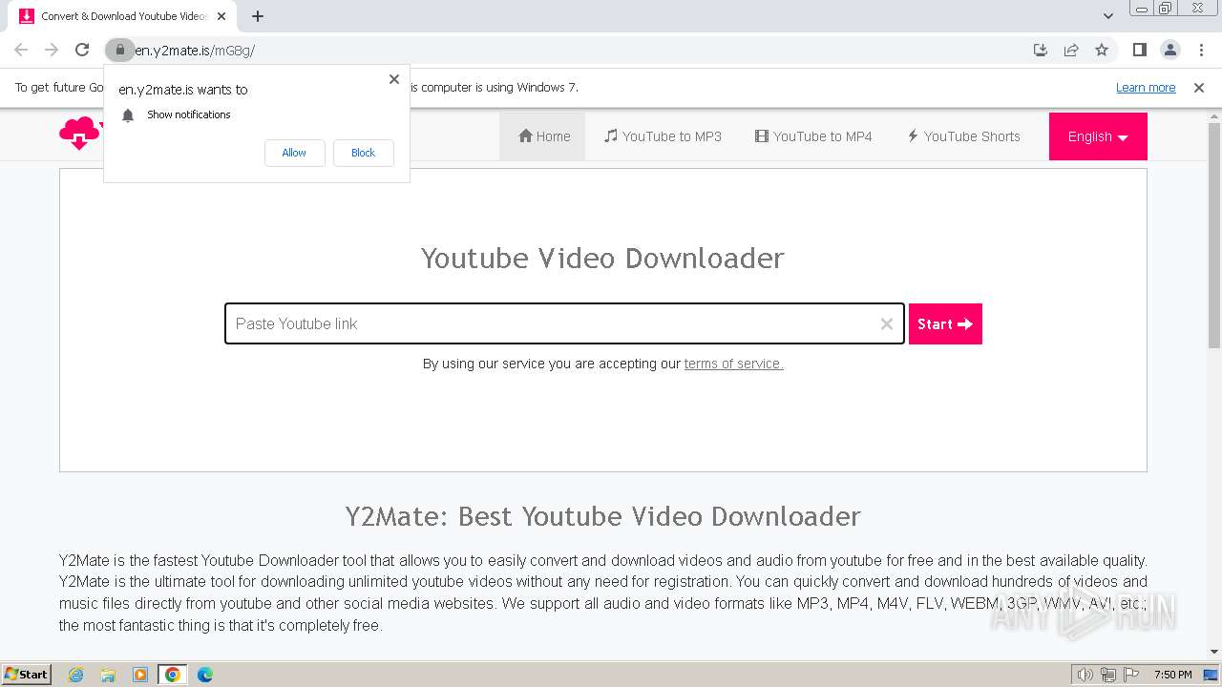Image resolution: width=1222 pixels, height=687 pixels.
Task: Share this page via share icon
Action: [1071, 50]
